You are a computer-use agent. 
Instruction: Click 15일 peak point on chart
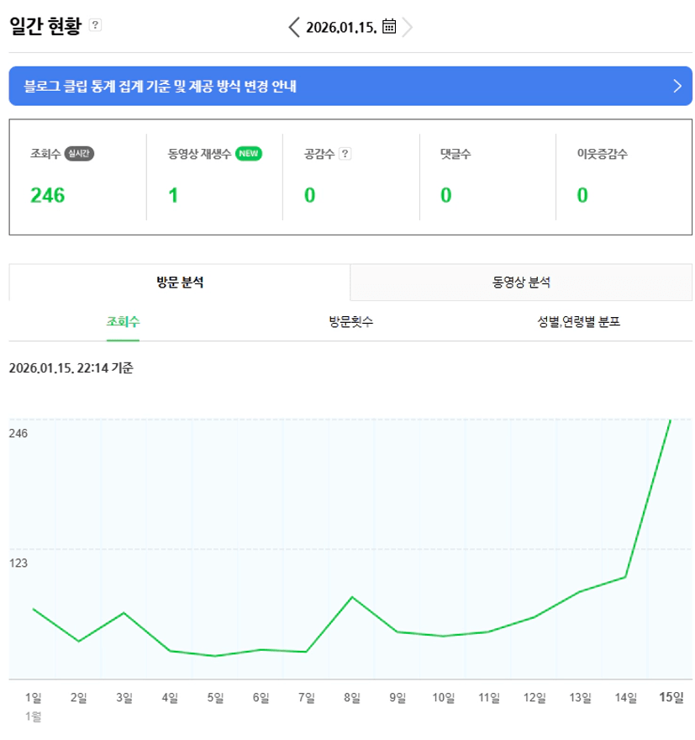(x=670, y=420)
